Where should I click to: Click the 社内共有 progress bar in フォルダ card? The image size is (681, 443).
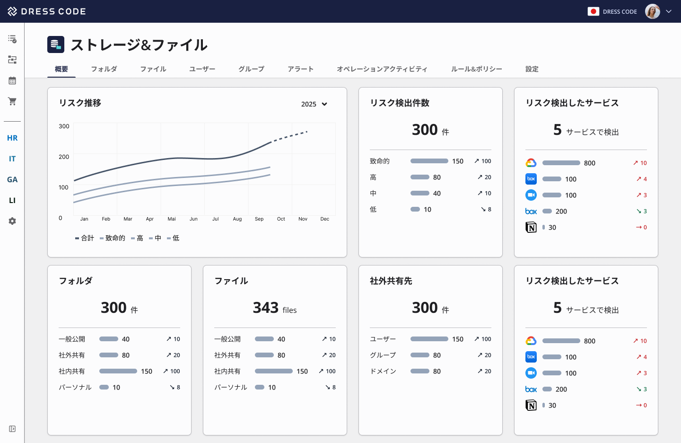pos(118,371)
